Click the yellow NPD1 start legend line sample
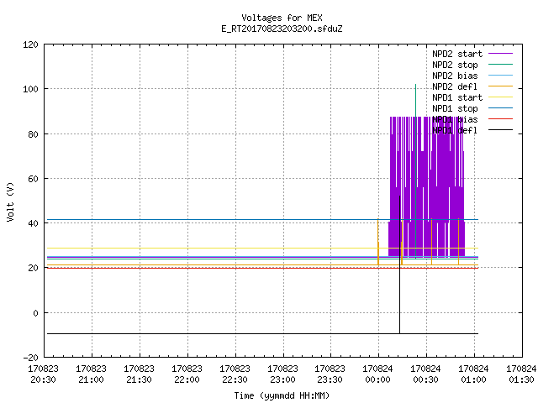The width and height of the screenshot is (538, 403). coord(500,97)
